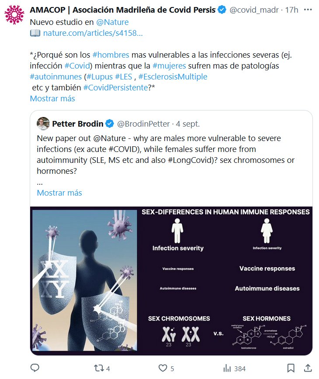Click the #EsclerosisMultiple hashtag

(x=173, y=76)
